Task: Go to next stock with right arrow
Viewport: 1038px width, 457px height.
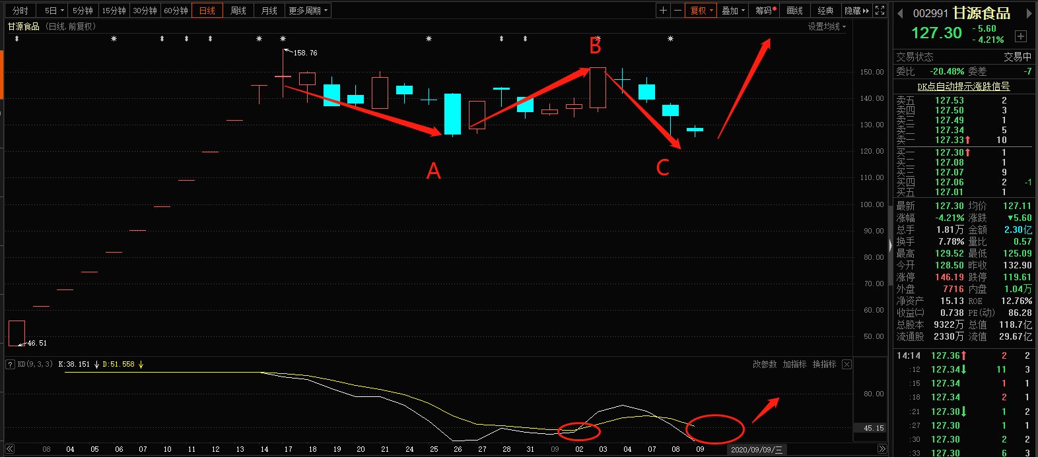Action: (x=1029, y=13)
